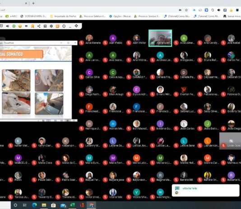Viewport: 241px width, 209px height.
Task: Click Lianderson's orange L avatar
Action: pos(208,141)
